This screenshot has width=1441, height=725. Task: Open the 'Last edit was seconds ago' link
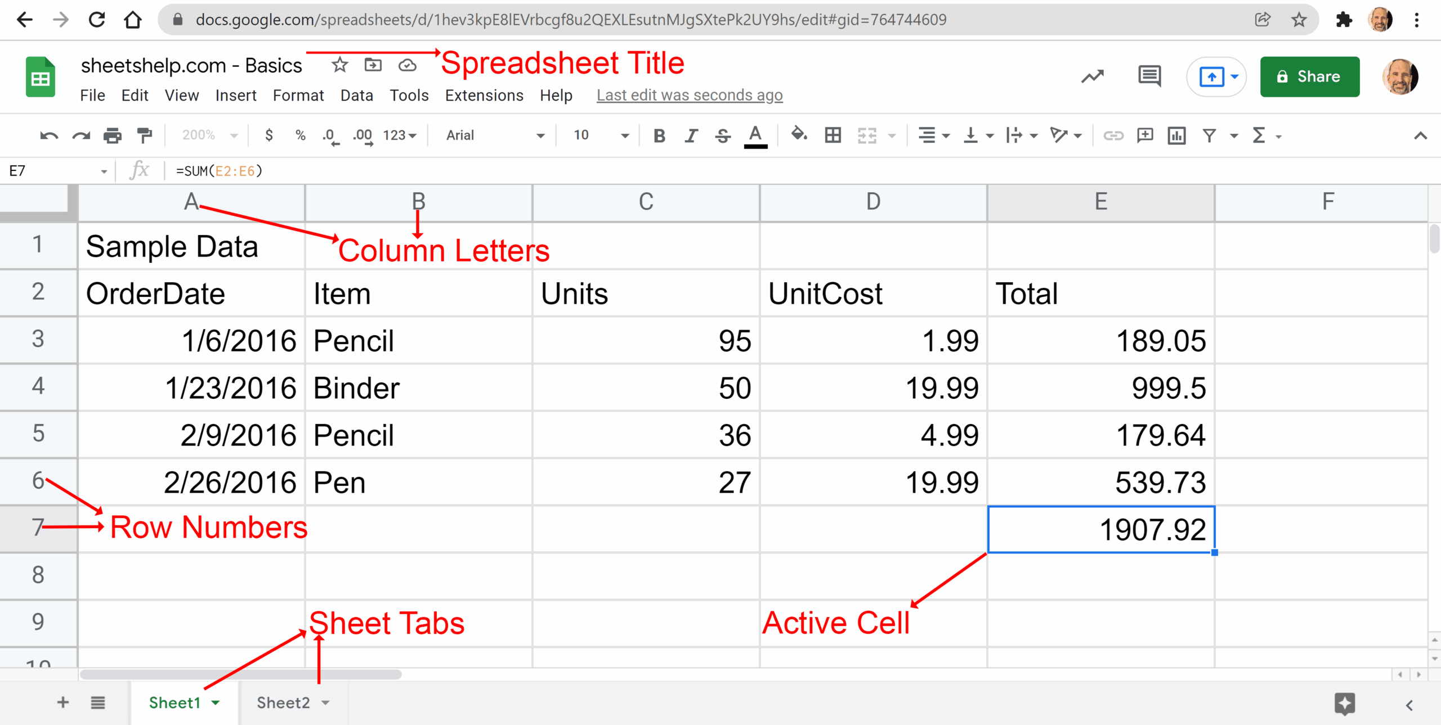(x=689, y=96)
